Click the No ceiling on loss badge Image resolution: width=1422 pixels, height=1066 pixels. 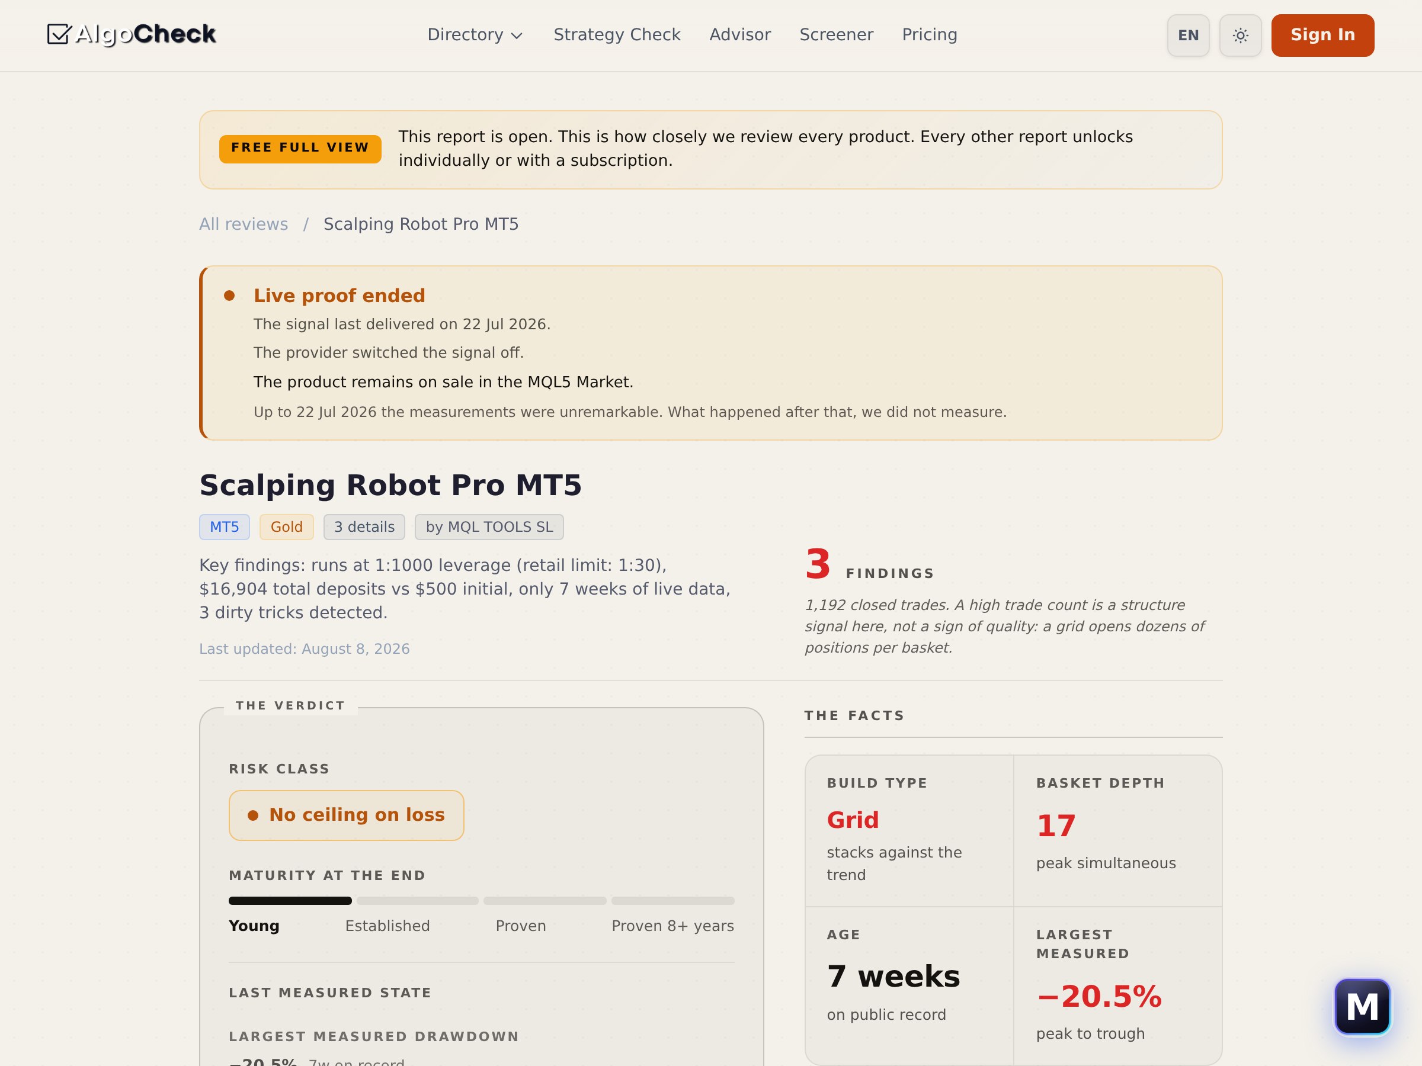tap(347, 815)
